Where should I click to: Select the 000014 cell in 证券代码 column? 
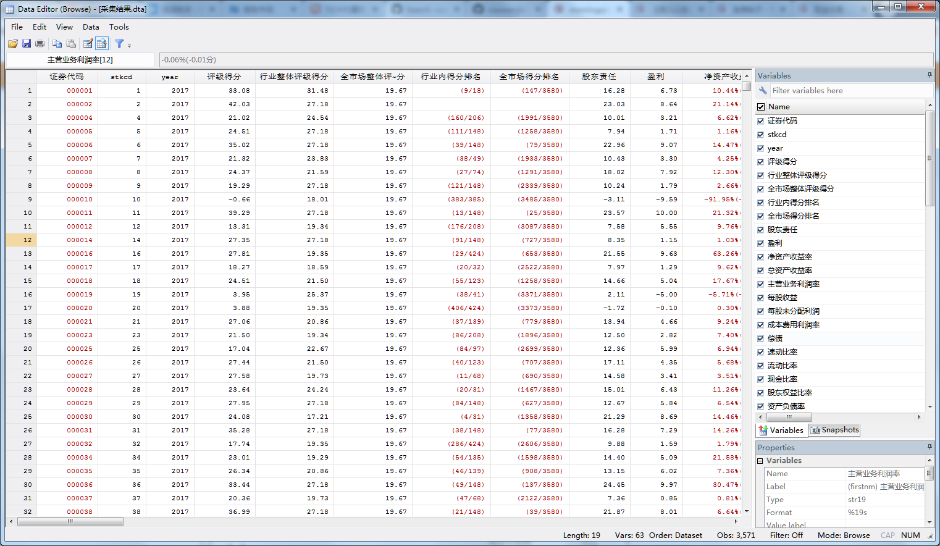tap(67, 240)
